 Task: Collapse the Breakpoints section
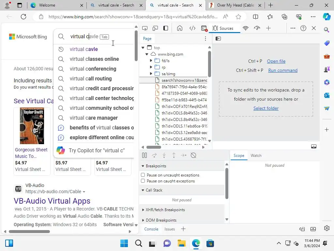[x=143, y=166]
